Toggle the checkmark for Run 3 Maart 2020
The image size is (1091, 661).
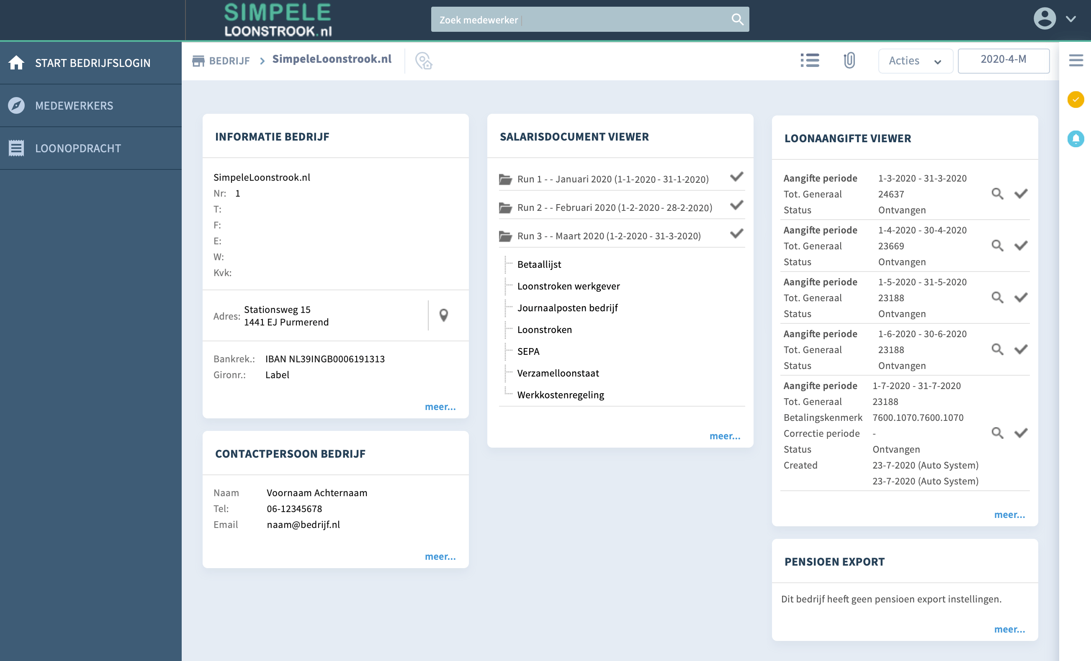point(736,233)
